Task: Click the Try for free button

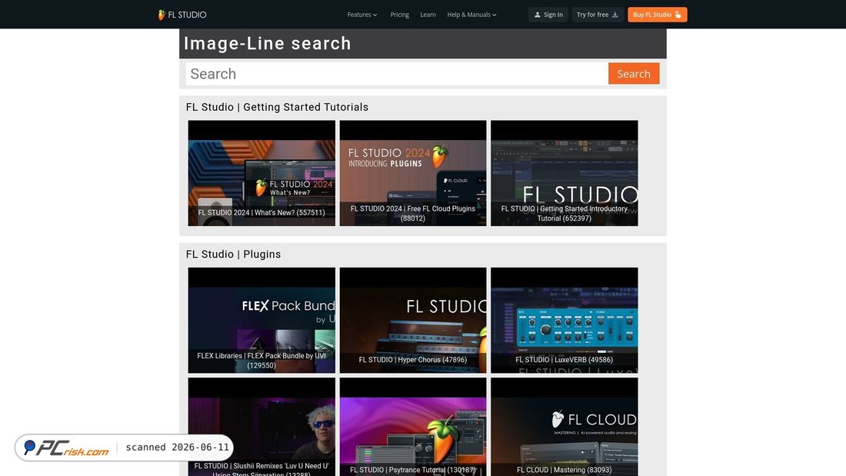Action: (x=598, y=15)
